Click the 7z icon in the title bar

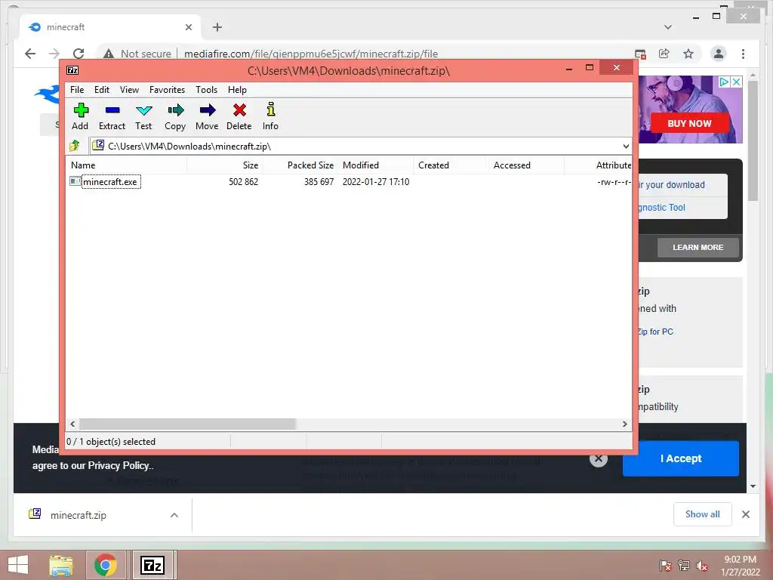(x=72, y=70)
